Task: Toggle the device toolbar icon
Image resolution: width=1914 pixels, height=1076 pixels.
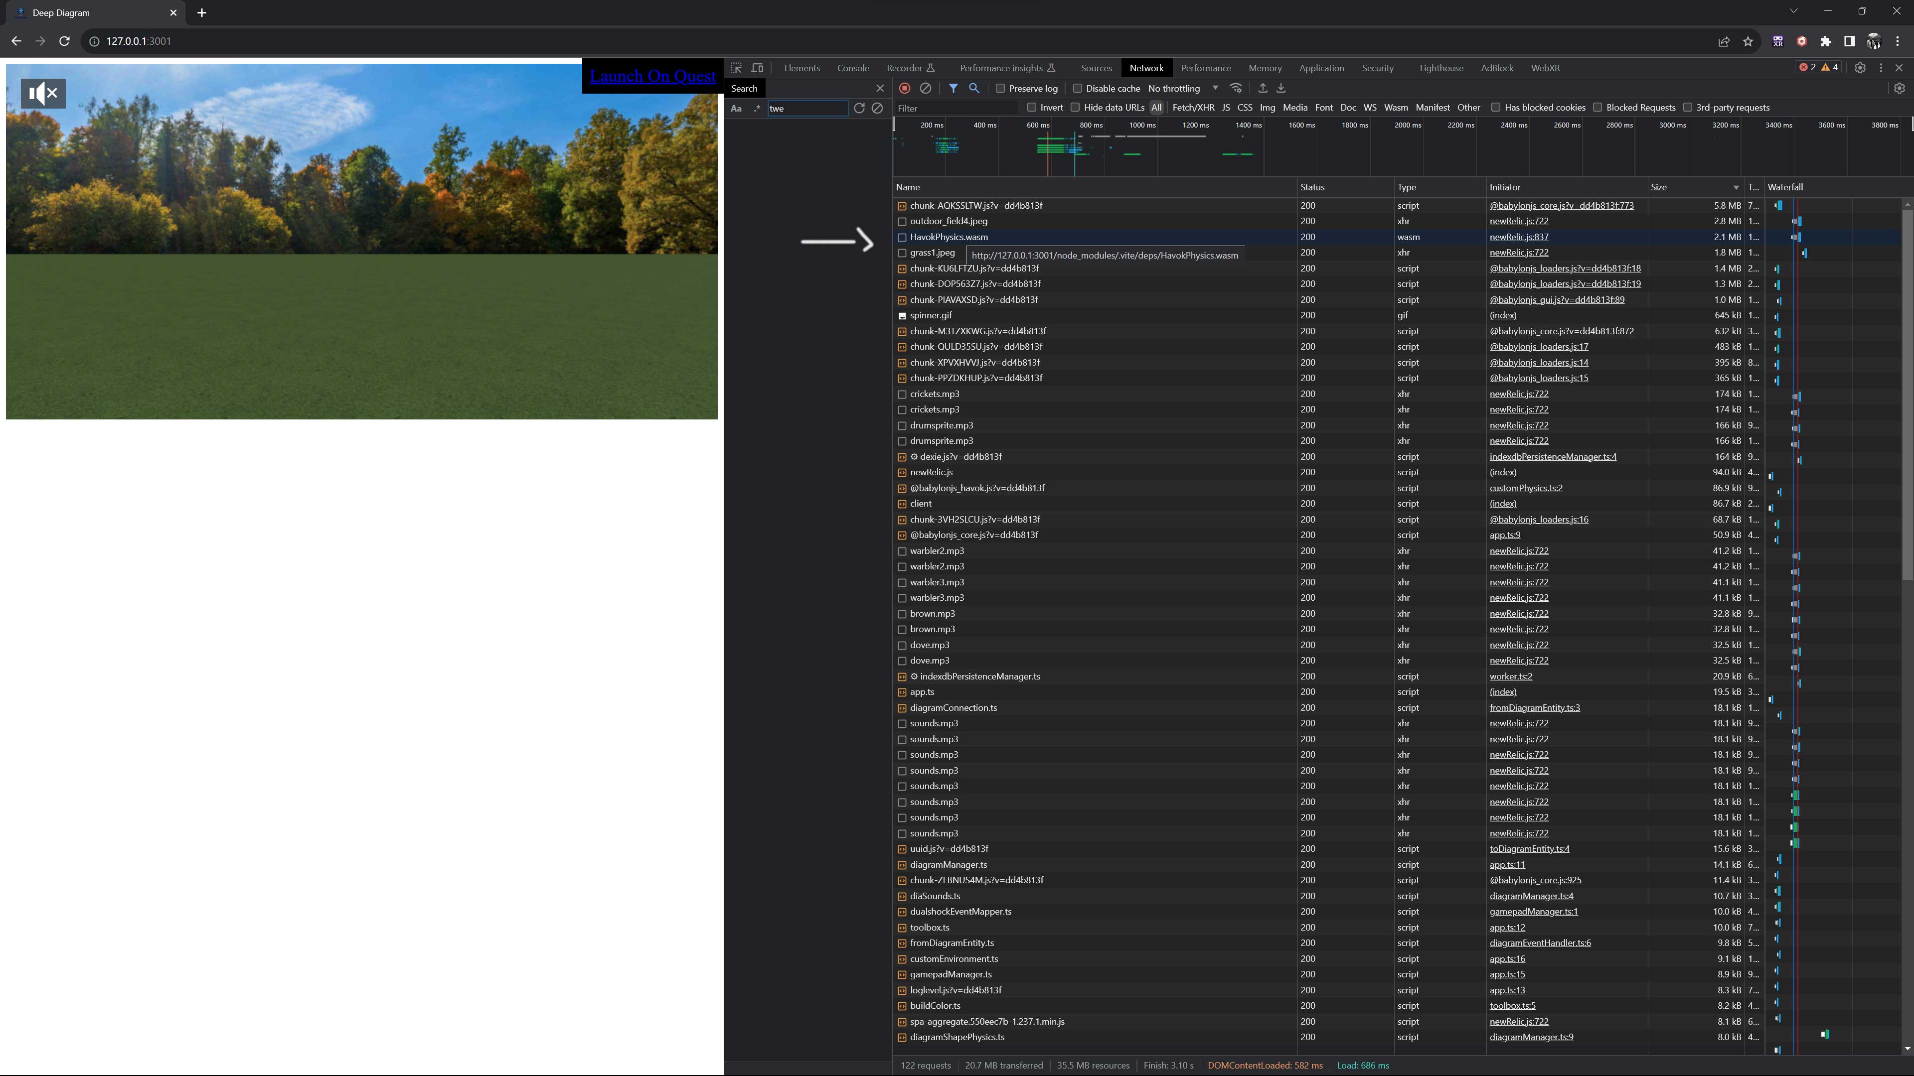Action: tap(757, 68)
